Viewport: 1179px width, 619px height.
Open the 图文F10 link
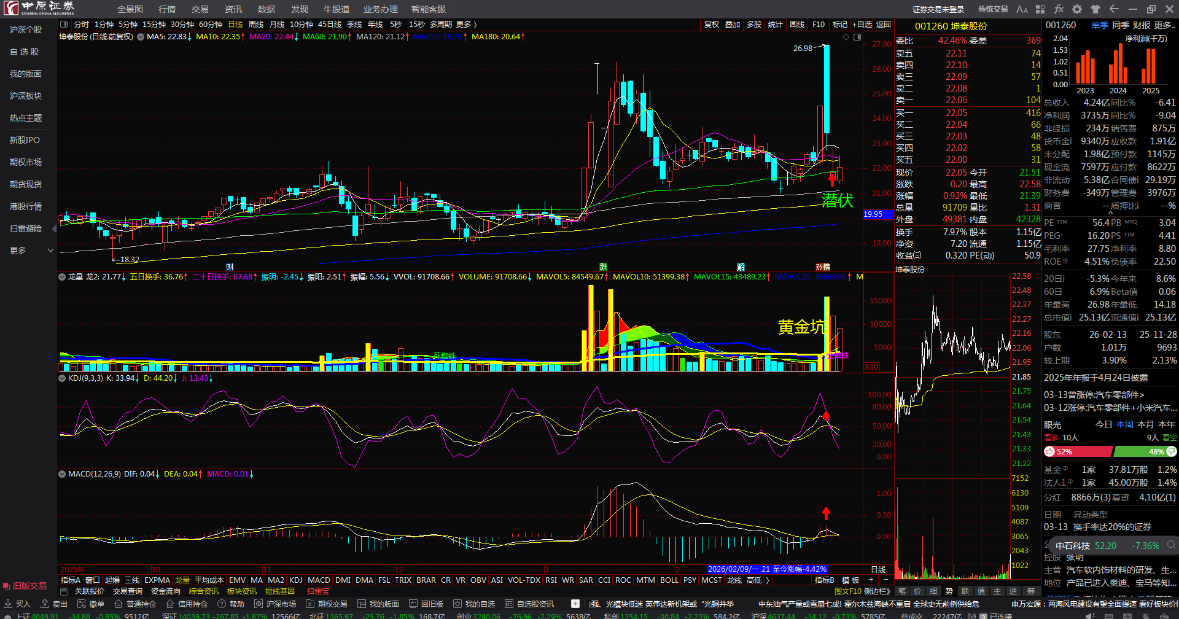(x=847, y=591)
